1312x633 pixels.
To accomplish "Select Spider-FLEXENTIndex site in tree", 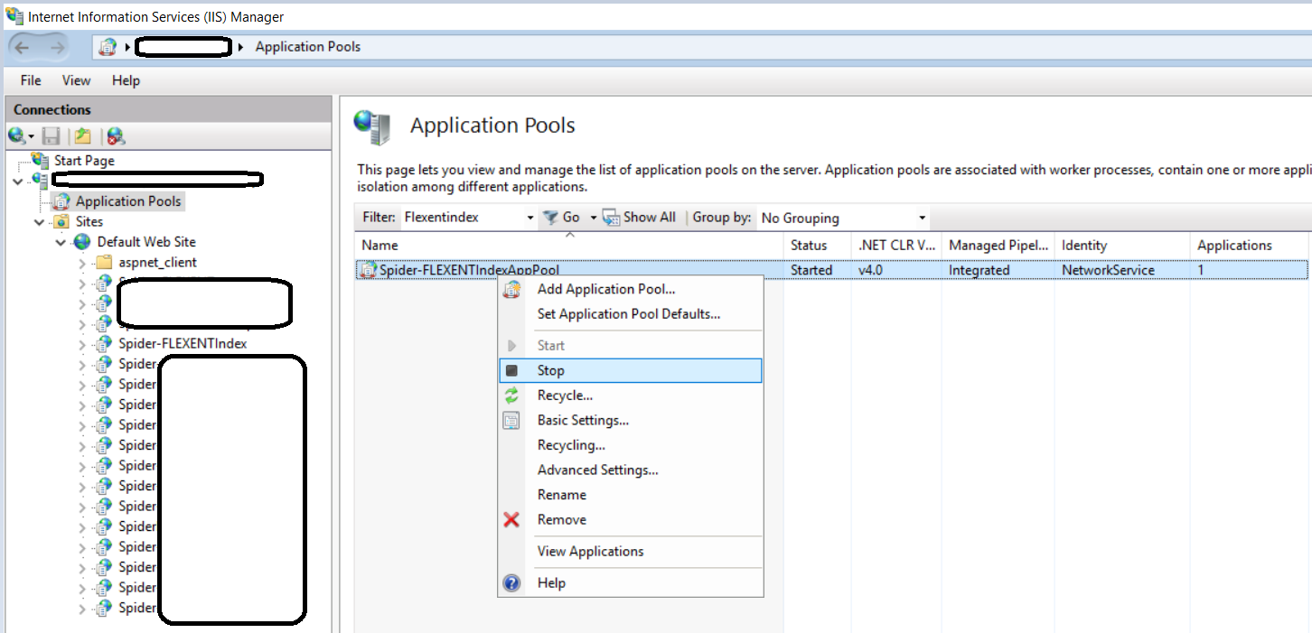I will 183,343.
